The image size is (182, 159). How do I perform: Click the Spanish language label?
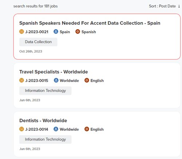click(x=89, y=32)
